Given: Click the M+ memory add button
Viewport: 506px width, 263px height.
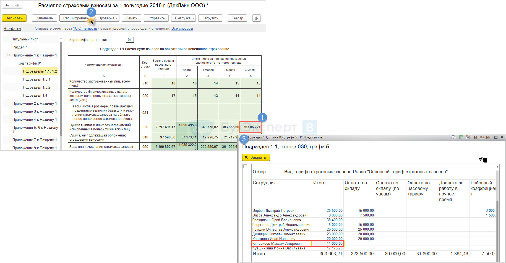Looking at the screenshot, I should point(482,137).
